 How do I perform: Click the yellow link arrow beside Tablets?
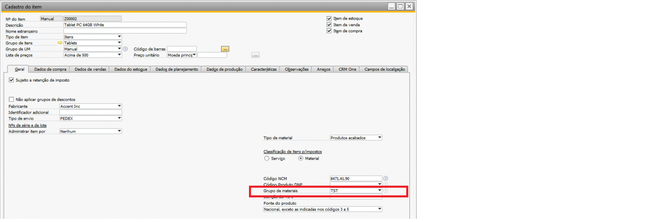60,43
